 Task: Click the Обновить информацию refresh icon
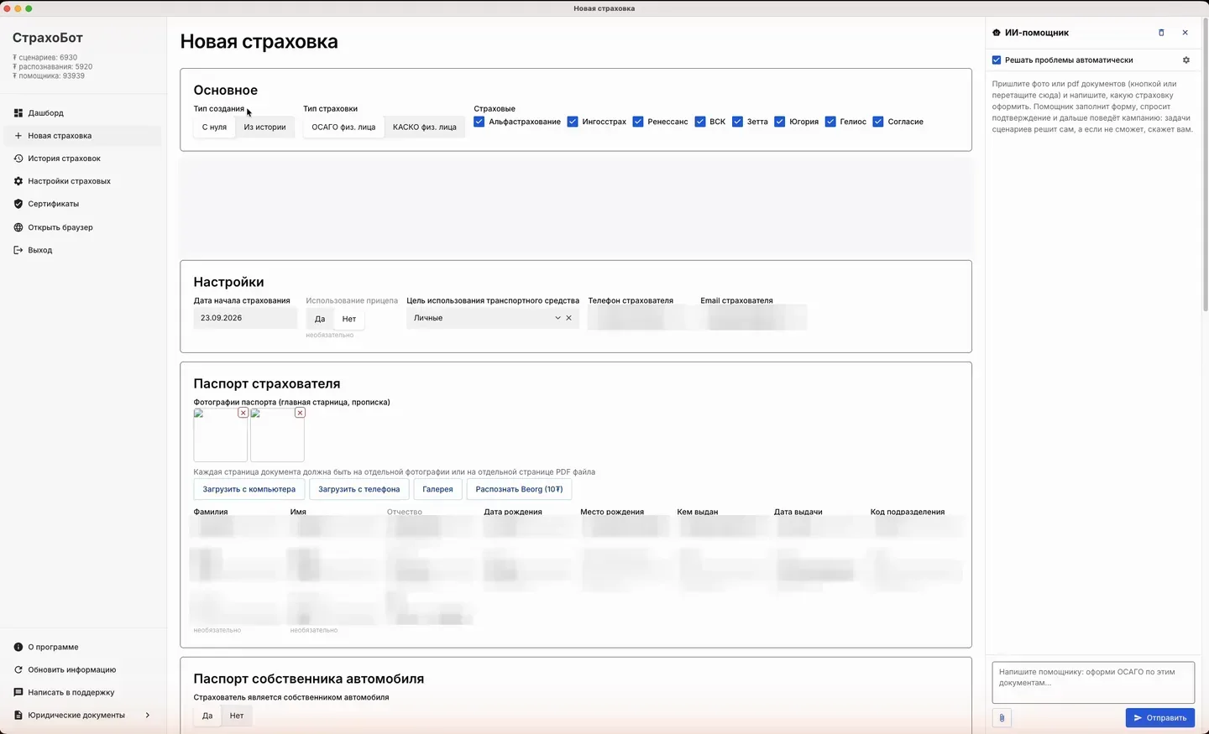pyautogui.click(x=18, y=669)
